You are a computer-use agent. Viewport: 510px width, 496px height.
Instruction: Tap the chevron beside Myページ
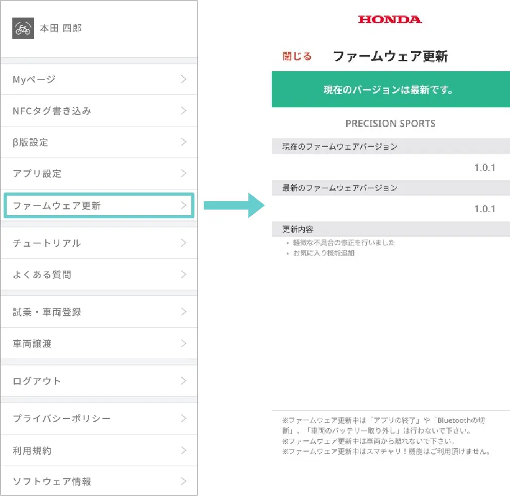click(x=184, y=79)
